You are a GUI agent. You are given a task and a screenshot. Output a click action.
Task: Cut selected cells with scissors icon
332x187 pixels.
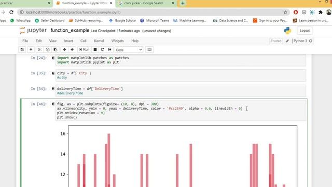(x=39, y=50)
